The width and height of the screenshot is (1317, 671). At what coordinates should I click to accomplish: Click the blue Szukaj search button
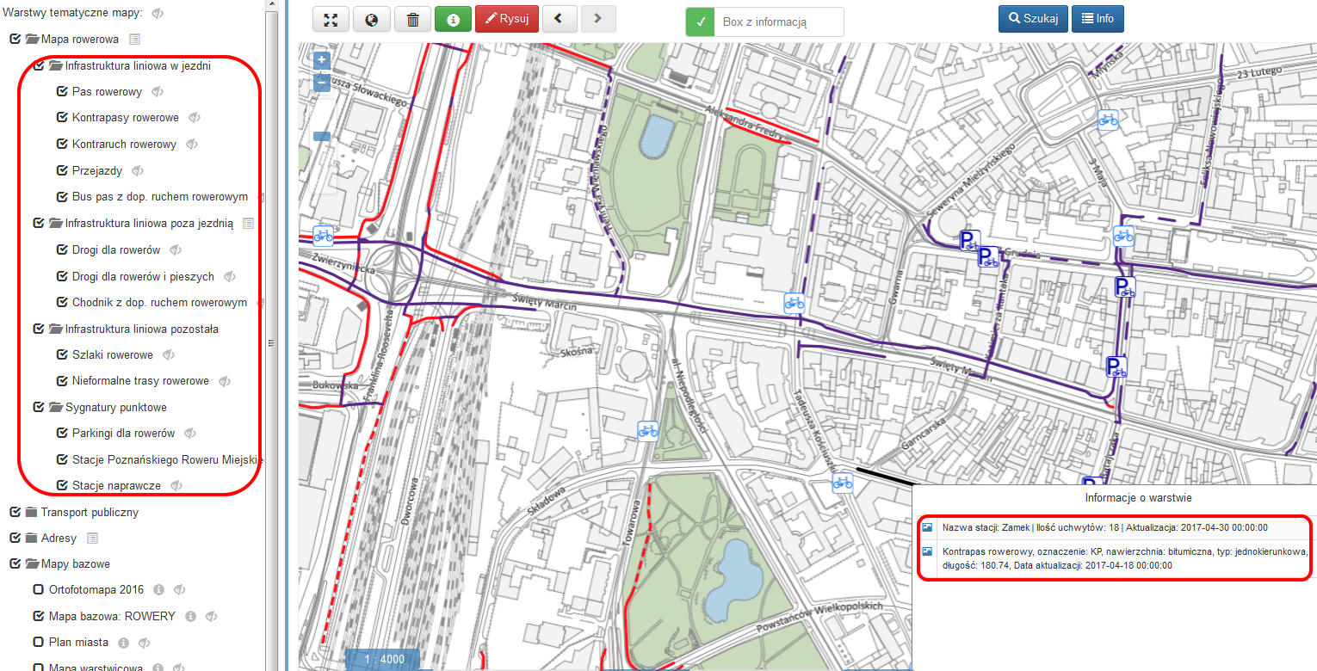(1033, 19)
